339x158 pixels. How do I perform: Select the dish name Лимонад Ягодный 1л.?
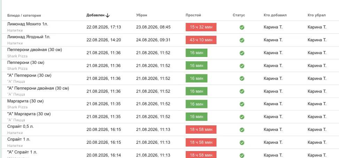point(29,37)
